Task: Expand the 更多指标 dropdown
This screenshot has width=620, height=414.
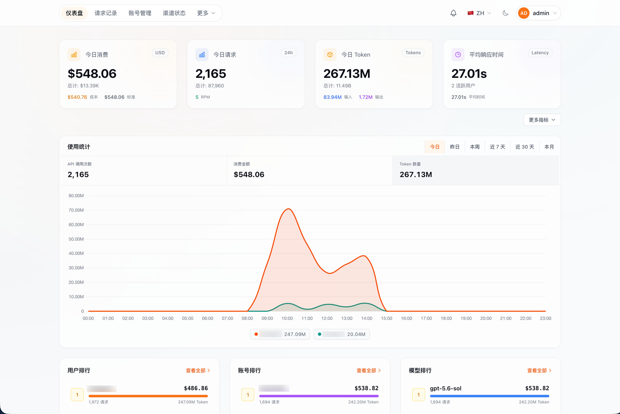Action: [542, 120]
